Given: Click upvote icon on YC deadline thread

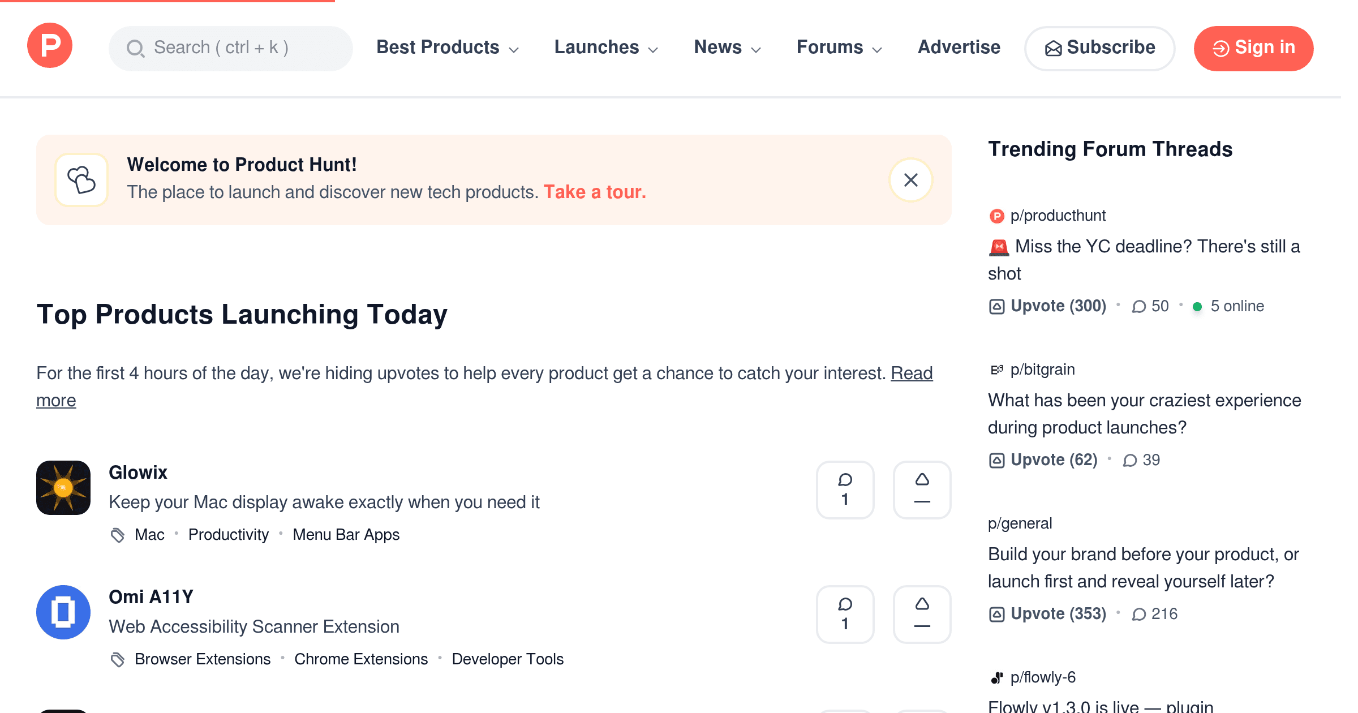Looking at the screenshot, I should pos(996,307).
